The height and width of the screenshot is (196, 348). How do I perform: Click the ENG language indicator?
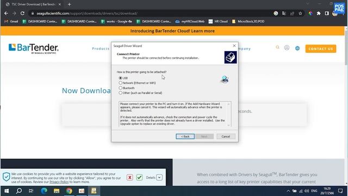pyautogui.click(x=314, y=191)
